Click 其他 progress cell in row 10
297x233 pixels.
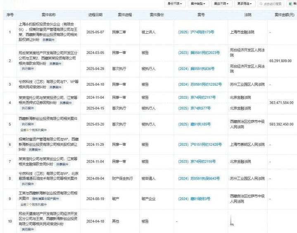point(116,221)
